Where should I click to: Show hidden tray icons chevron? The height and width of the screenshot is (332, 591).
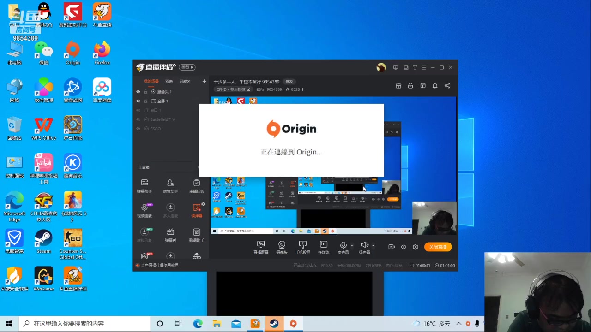pyautogui.click(x=459, y=324)
